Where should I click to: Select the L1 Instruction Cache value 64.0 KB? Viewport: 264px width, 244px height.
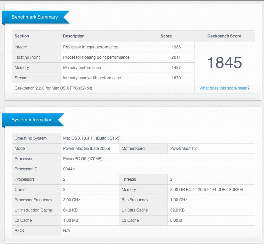pyautogui.click(x=70, y=210)
